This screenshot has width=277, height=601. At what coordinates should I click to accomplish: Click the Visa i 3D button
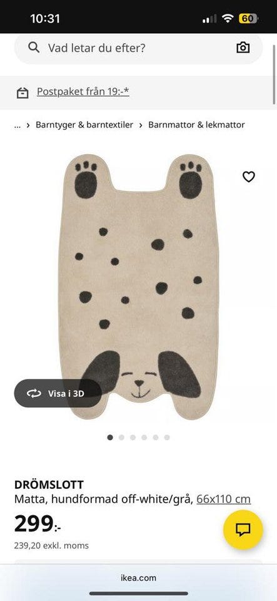point(58,393)
